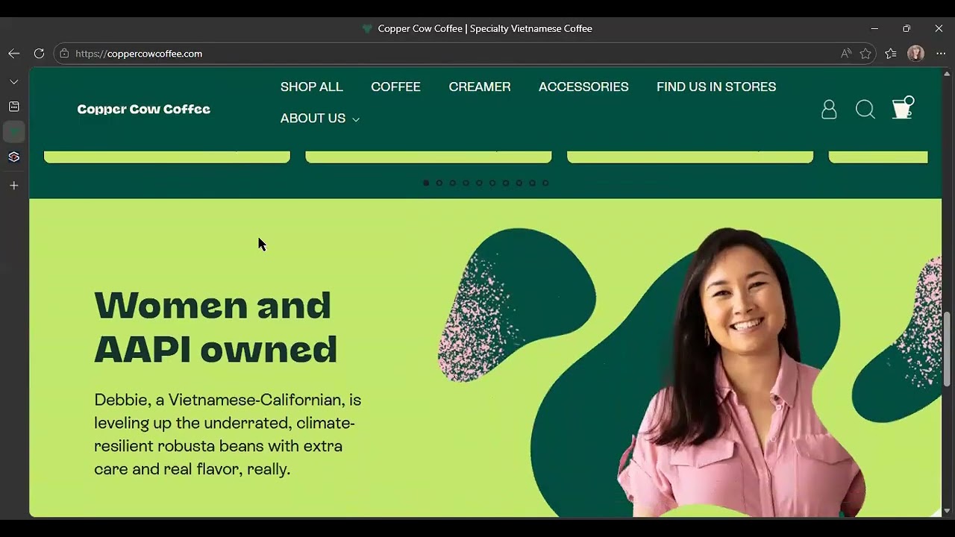Click the coppercowcoffee.com address bar
Viewport: 955px width, 537px height.
pyautogui.click(x=448, y=54)
